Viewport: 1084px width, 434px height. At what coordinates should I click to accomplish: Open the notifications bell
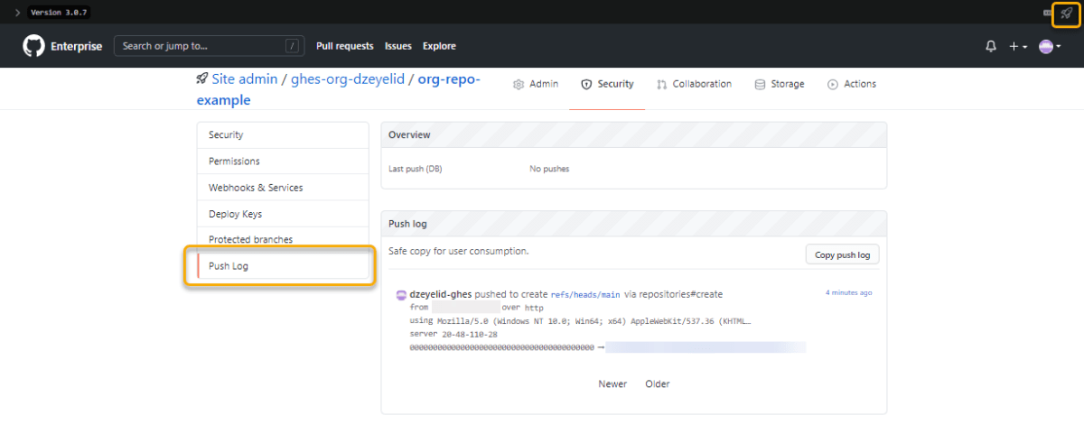click(x=991, y=46)
